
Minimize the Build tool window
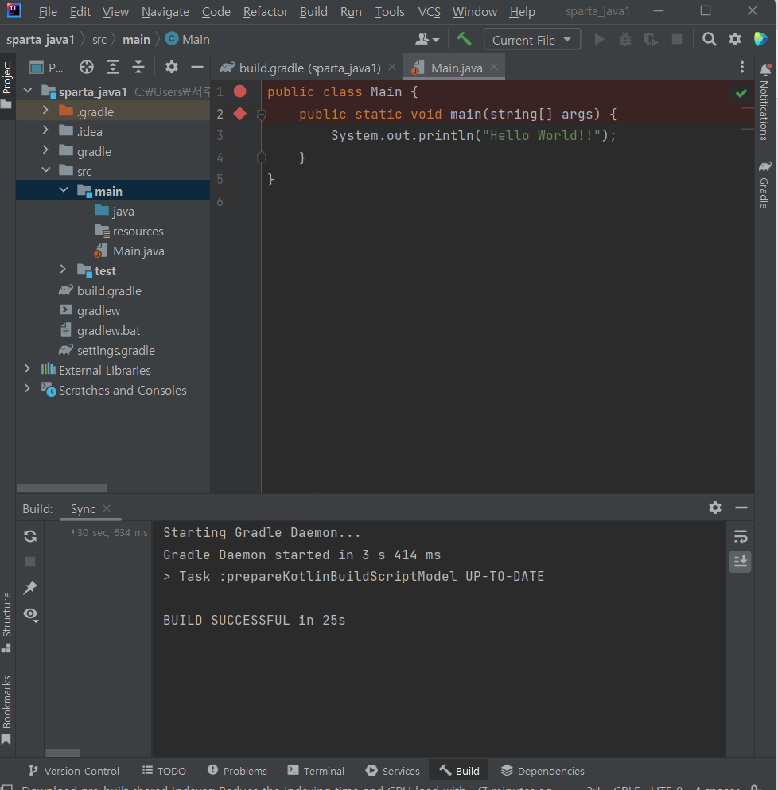[x=741, y=508]
